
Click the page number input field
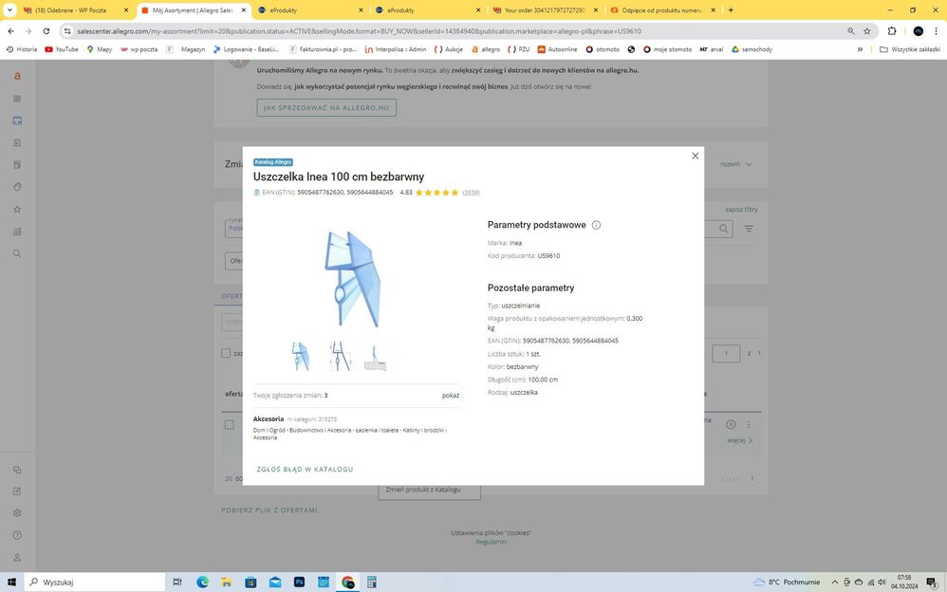(x=725, y=353)
